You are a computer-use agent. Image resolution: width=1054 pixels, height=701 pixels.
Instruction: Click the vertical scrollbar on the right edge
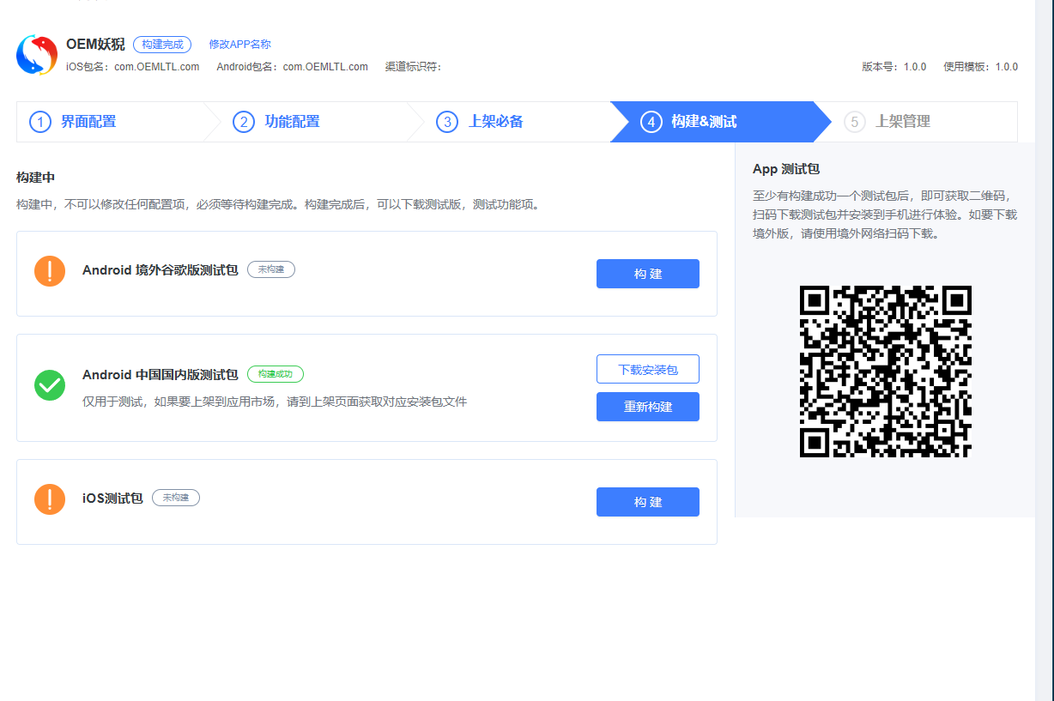point(1045,350)
